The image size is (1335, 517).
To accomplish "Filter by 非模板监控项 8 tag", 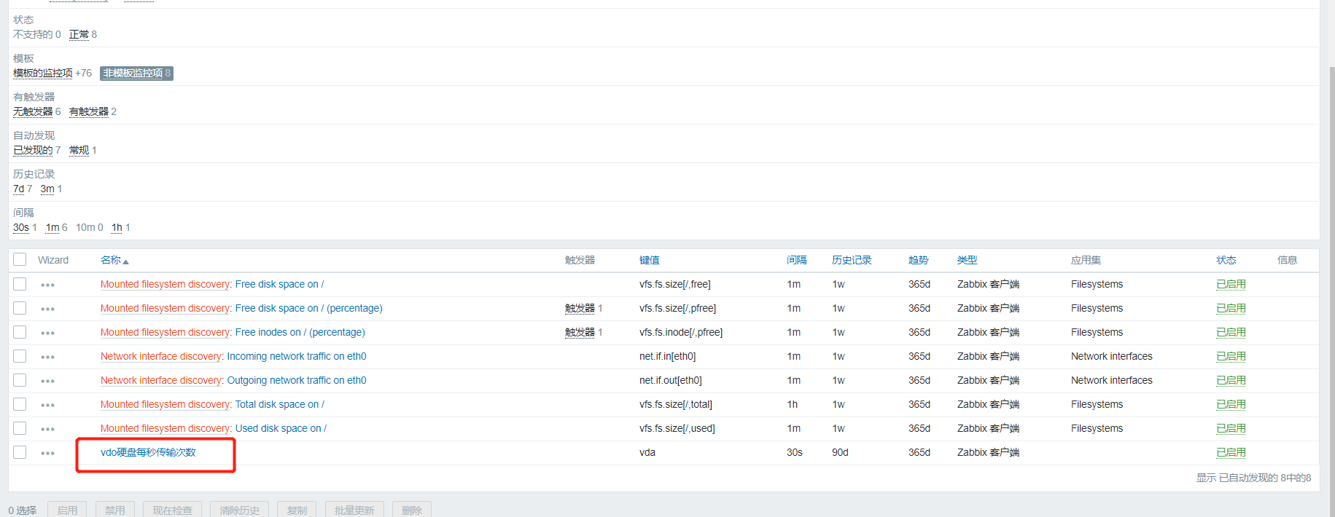I will pyautogui.click(x=136, y=73).
